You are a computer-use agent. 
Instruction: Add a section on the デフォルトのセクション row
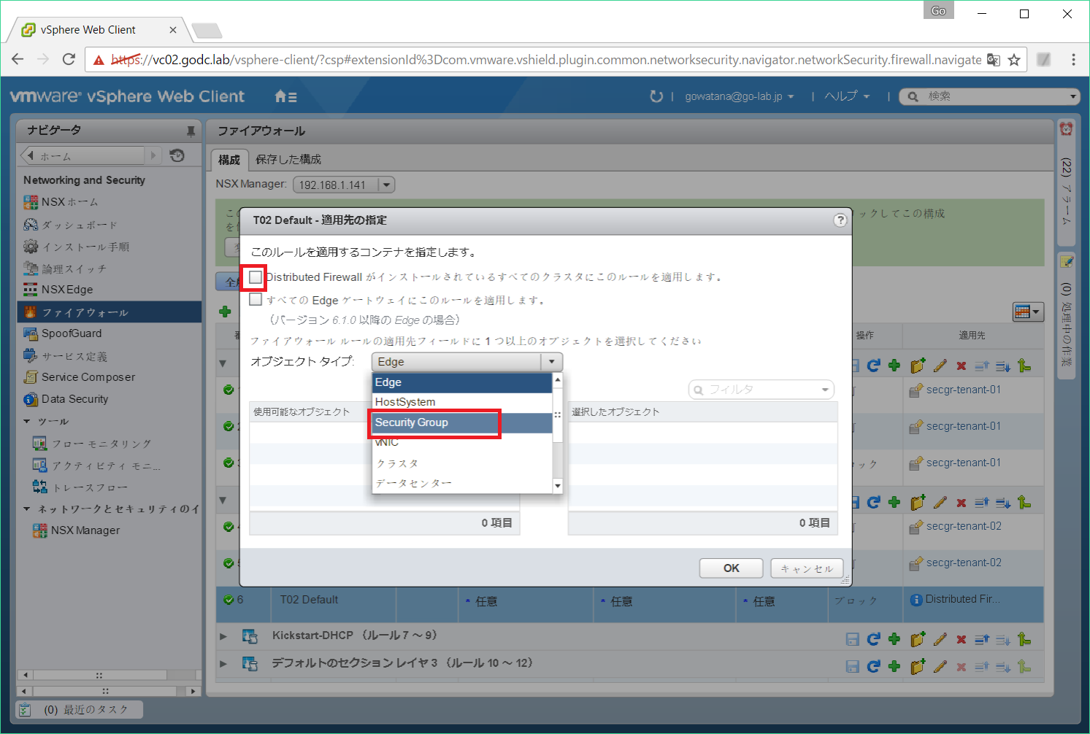(918, 666)
